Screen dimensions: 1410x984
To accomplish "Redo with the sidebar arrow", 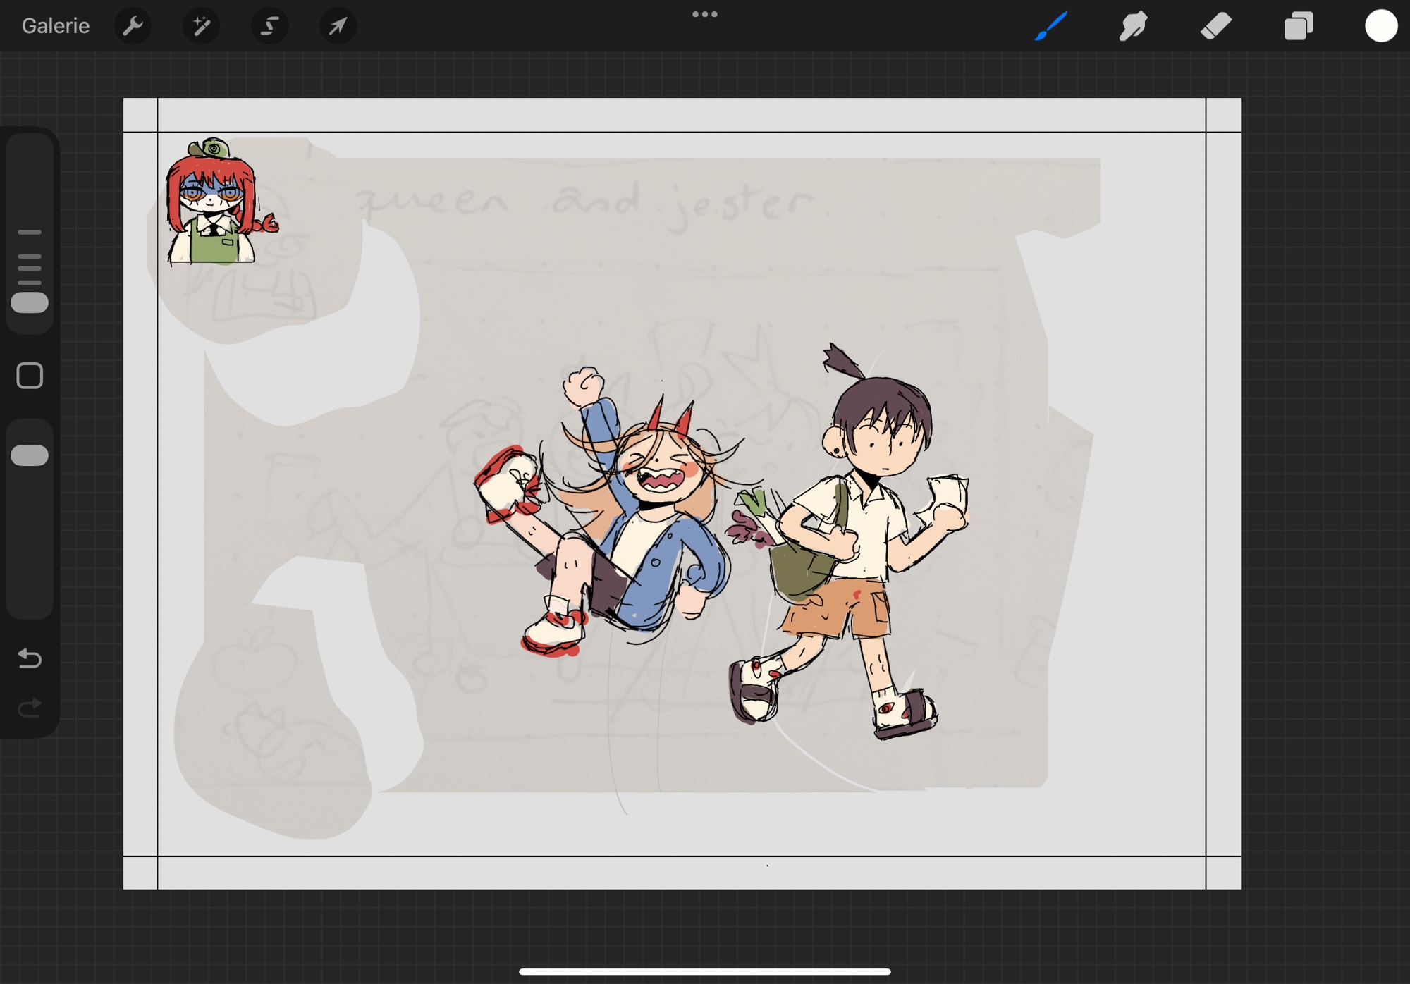I will pos(30,707).
